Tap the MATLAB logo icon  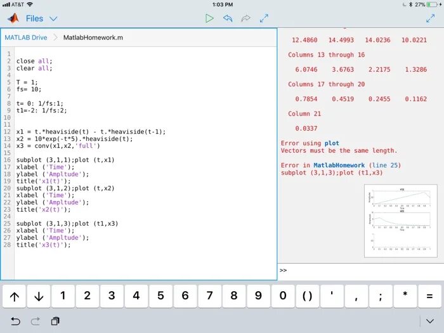13,18
